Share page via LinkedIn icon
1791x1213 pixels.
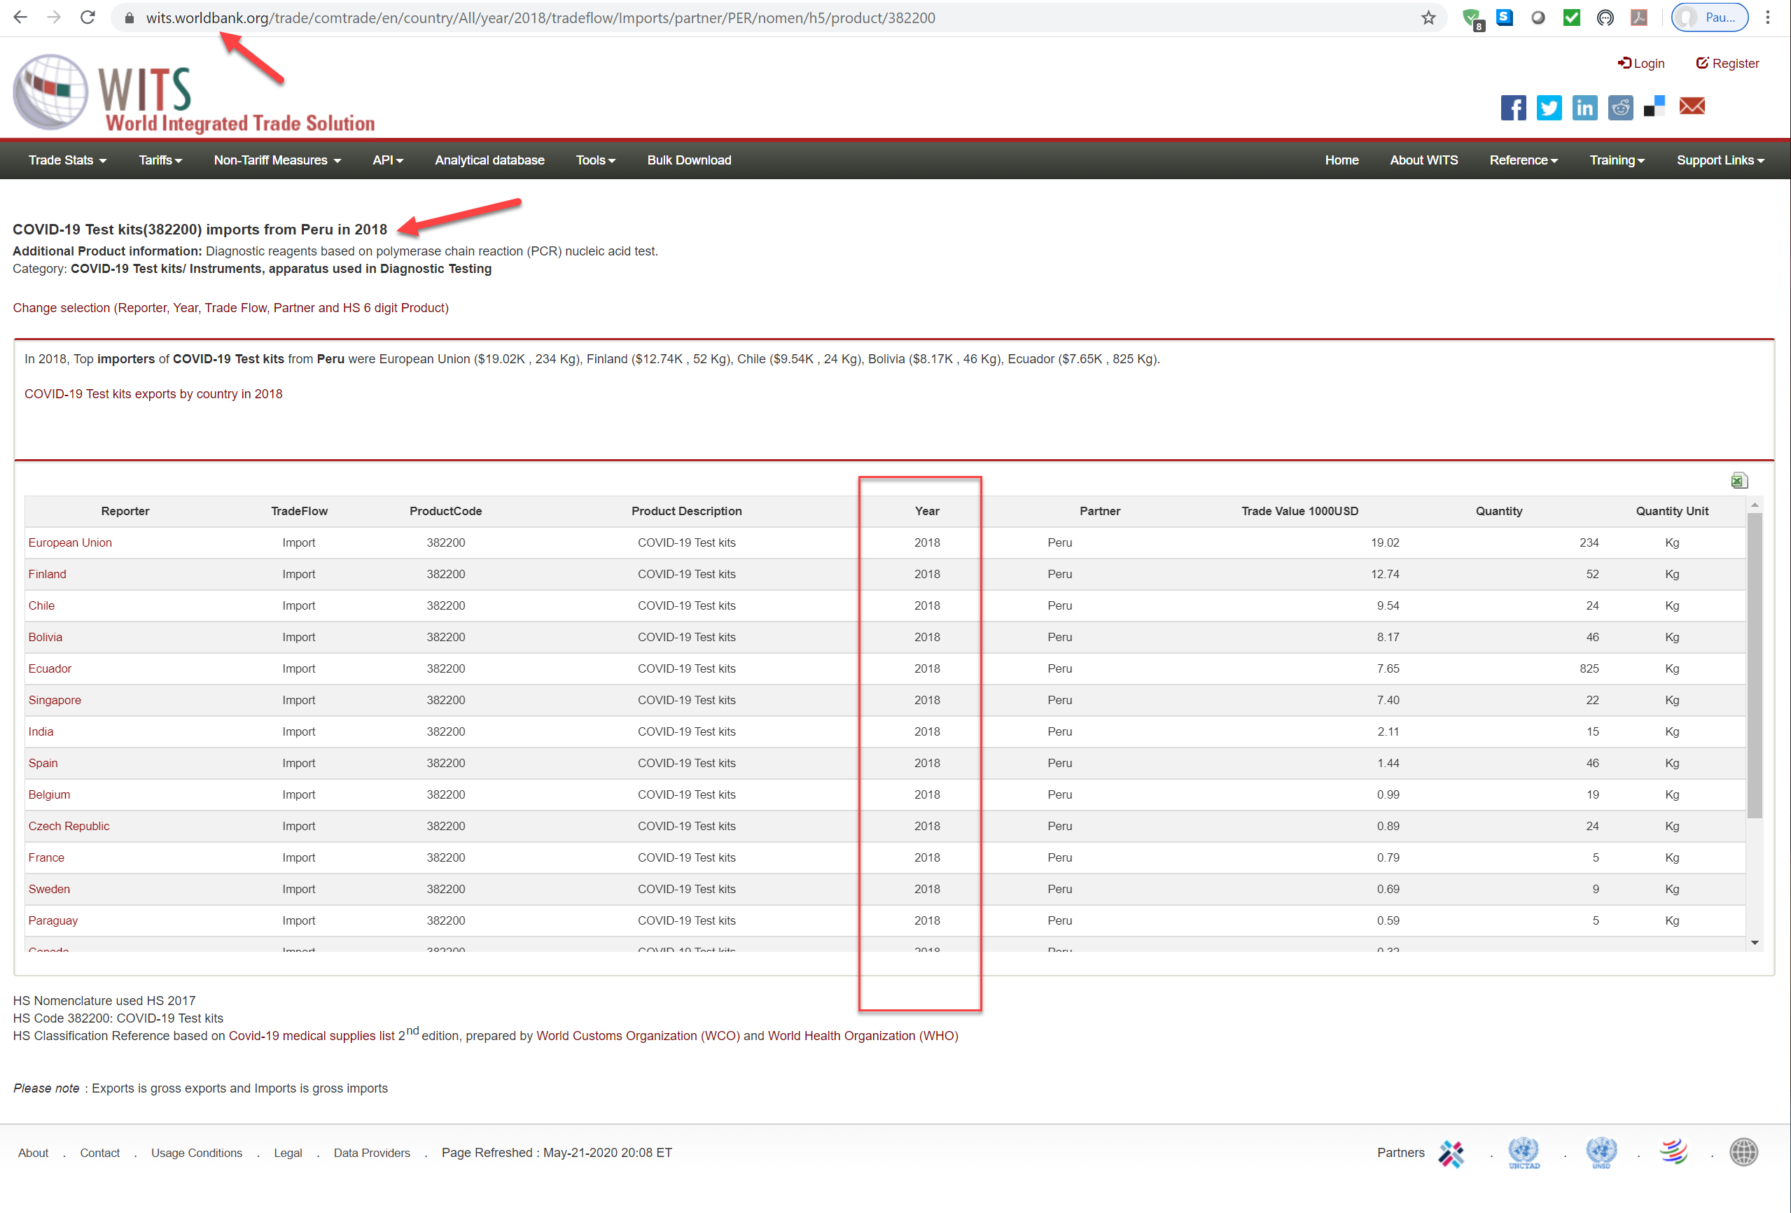click(1584, 108)
